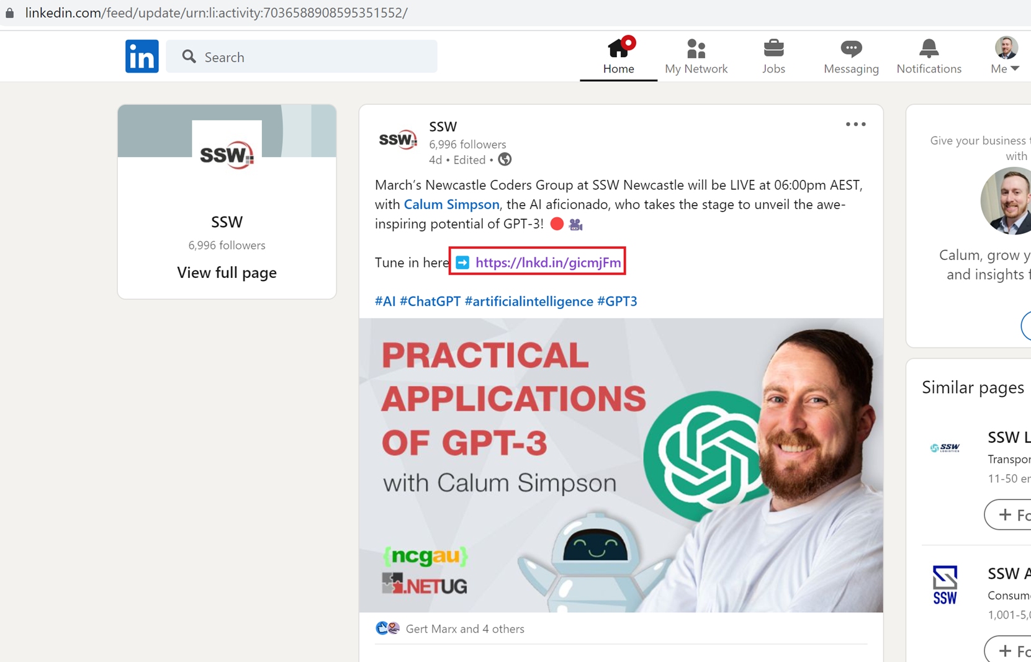This screenshot has height=662, width=1031.
Task: Click the "6,996 followers" text under the post author
Action: (467, 144)
